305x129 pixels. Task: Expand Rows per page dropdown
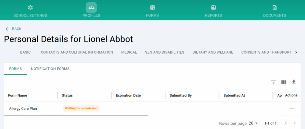(253, 123)
